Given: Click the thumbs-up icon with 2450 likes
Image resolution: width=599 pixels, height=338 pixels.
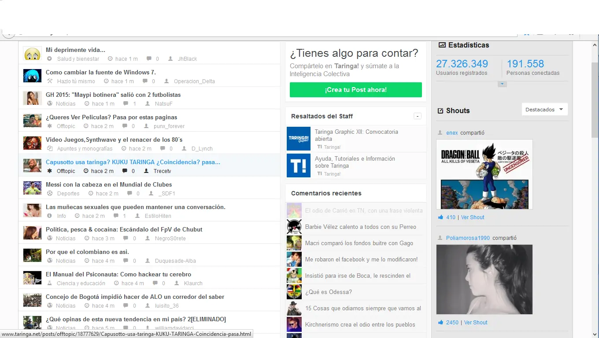Looking at the screenshot, I should pyautogui.click(x=440, y=322).
